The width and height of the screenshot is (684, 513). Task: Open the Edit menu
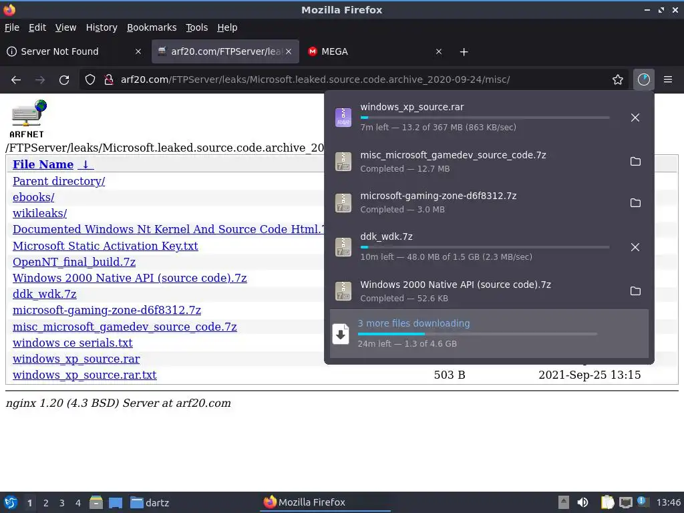pos(37,27)
